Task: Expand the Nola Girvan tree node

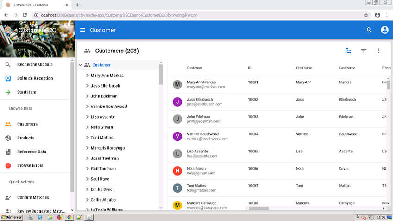Action: pos(87,127)
